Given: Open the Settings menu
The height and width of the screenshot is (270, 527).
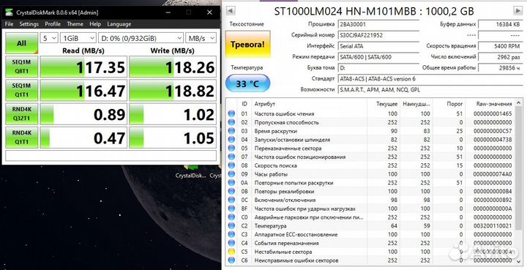Looking at the screenshot, I should coord(29,24).
